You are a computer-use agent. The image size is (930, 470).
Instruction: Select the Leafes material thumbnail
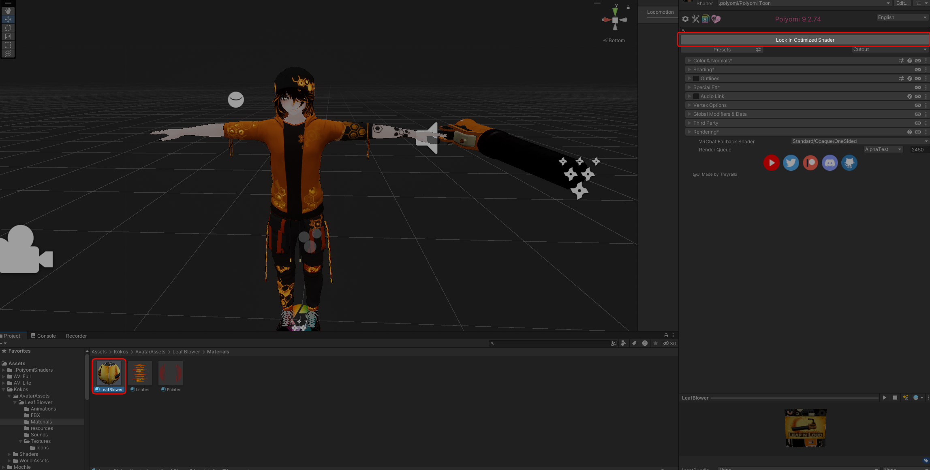[x=140, y=373]
